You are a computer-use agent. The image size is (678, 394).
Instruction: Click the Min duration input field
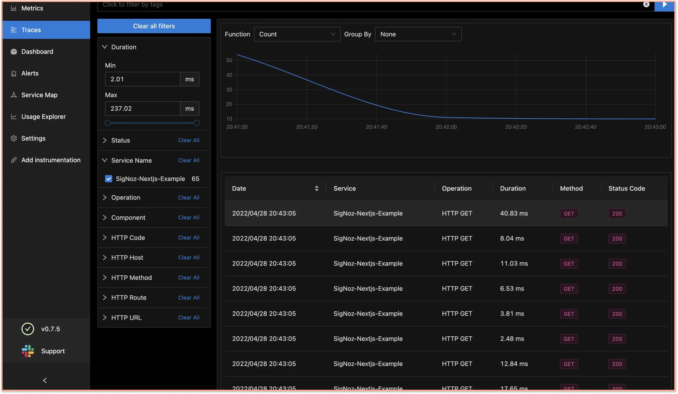pos(143,79)
